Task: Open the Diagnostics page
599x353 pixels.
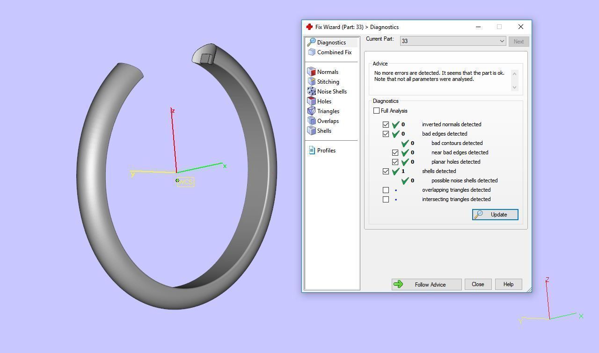Action: 331,43
